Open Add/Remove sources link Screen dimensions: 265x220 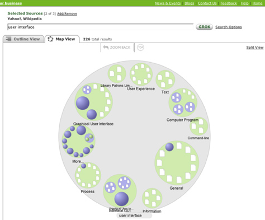[x=67, y=13]
